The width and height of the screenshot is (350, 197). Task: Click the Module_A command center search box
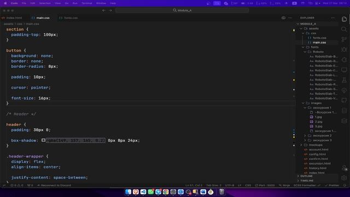coord(182,10)
